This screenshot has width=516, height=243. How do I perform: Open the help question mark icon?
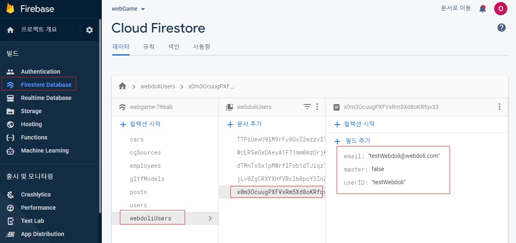pyautogui.click(x=502, y=28)
